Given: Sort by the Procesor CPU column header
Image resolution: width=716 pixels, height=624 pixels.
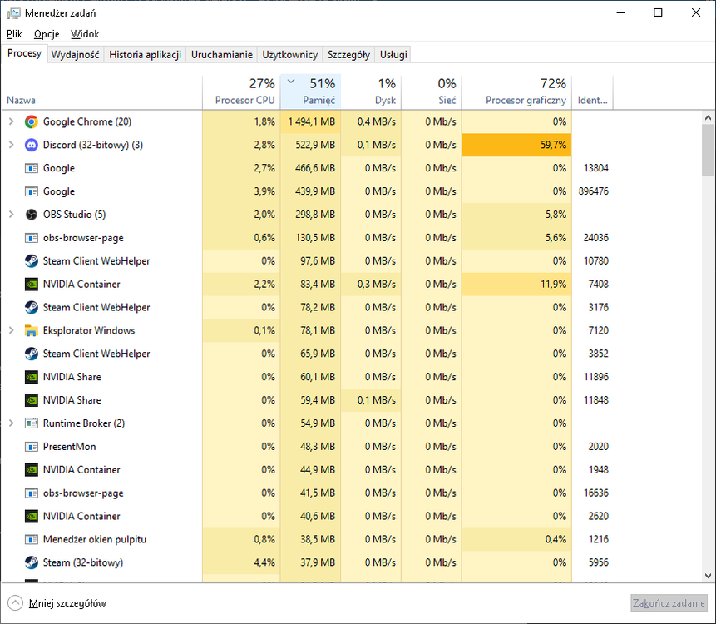Looking at the screenshot, I should [241, 92].
